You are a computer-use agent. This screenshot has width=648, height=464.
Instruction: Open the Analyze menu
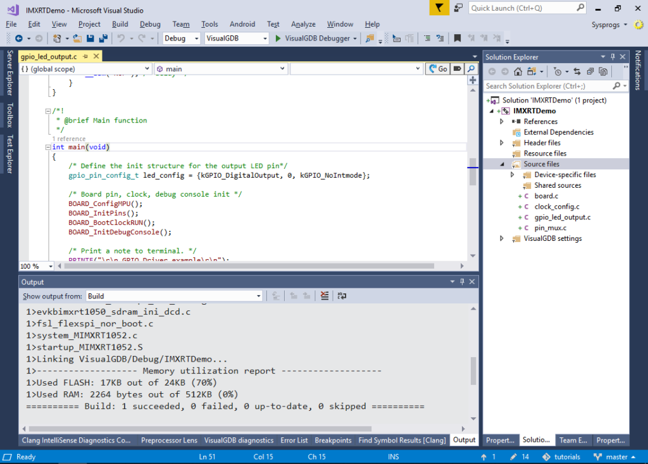[303, 24]
